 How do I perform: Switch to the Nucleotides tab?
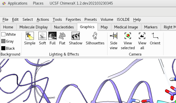click(x=64, y=27)
